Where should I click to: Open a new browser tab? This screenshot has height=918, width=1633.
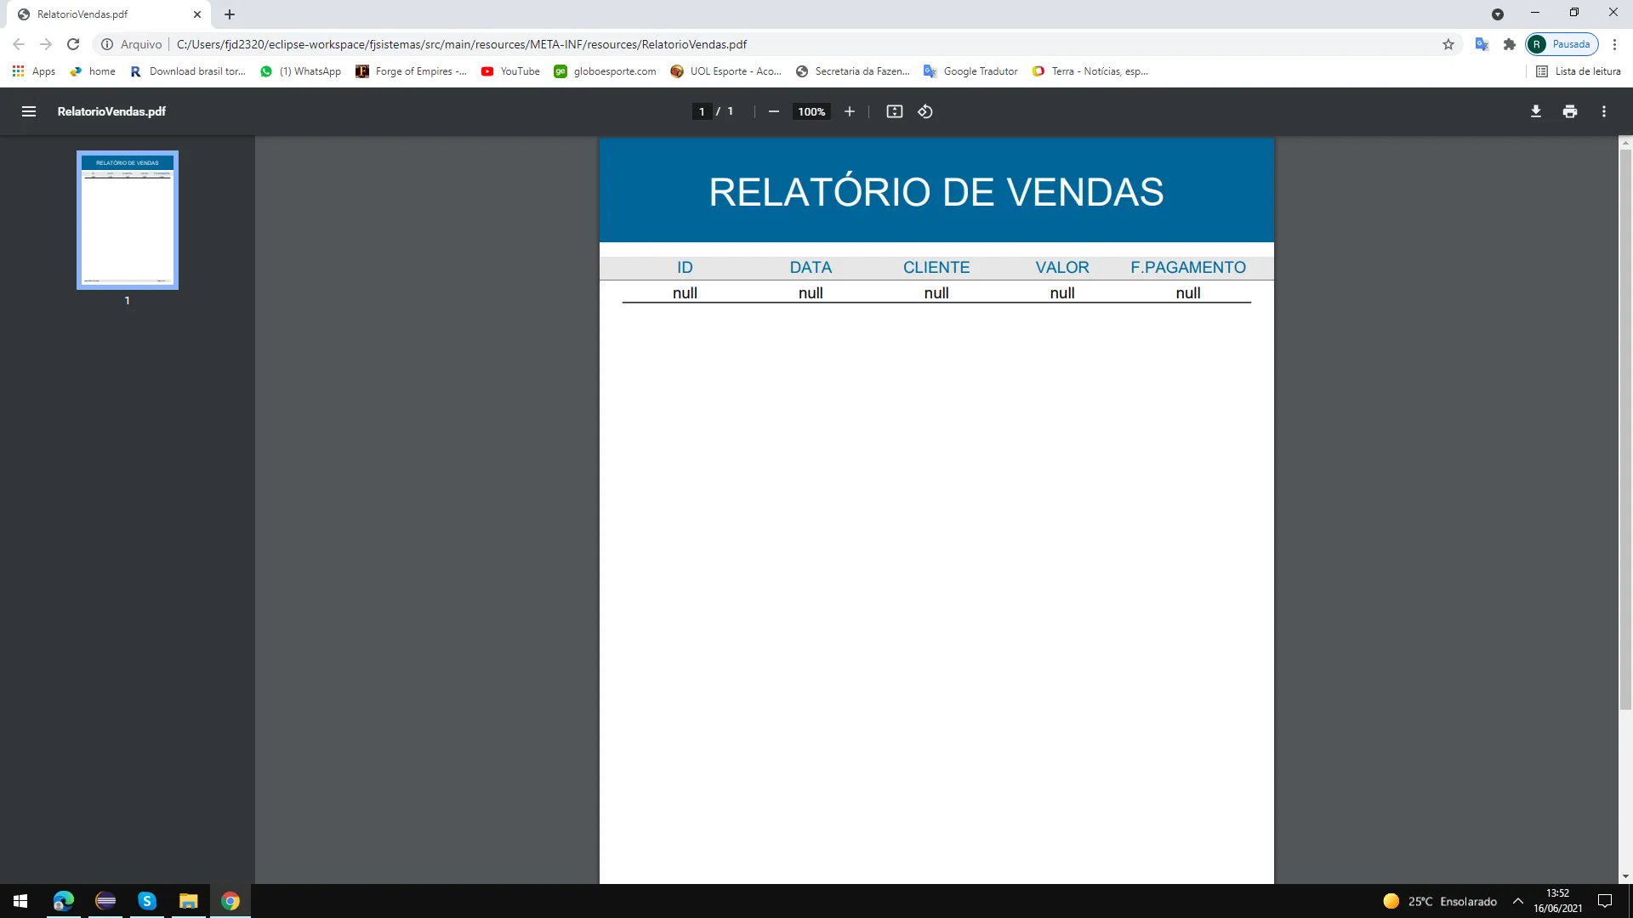tap(230, 14)
